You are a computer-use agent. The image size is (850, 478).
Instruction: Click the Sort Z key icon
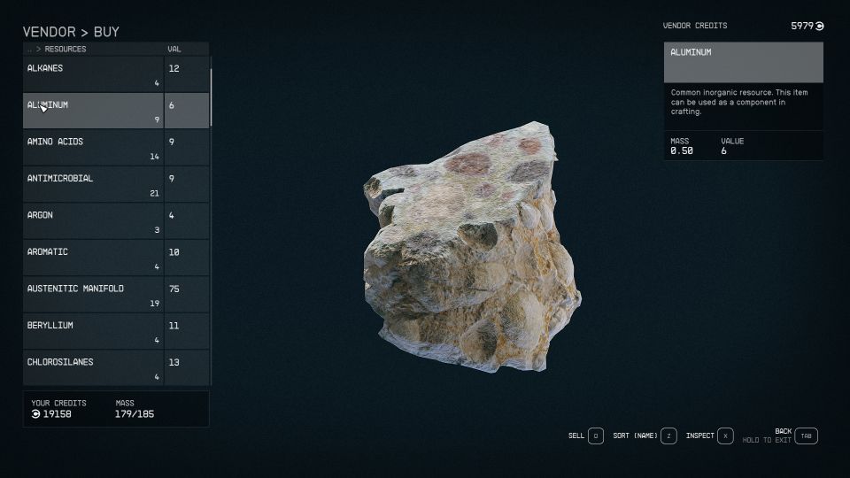[668, 436]
